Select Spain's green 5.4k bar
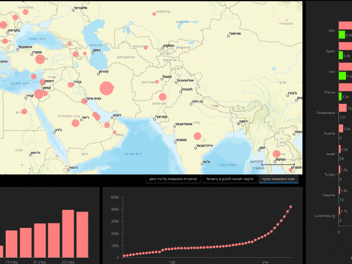Image resolution: width=352 pixels, height=264 pixels. 341,56
